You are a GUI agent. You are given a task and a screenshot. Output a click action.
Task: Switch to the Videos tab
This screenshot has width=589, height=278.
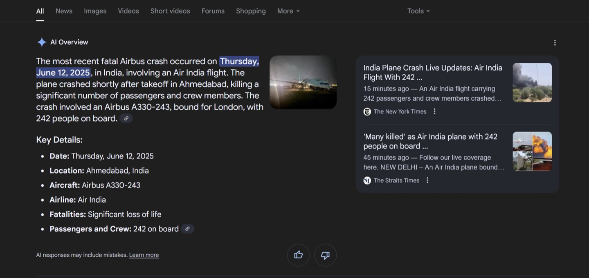click(x=128, y=11)
